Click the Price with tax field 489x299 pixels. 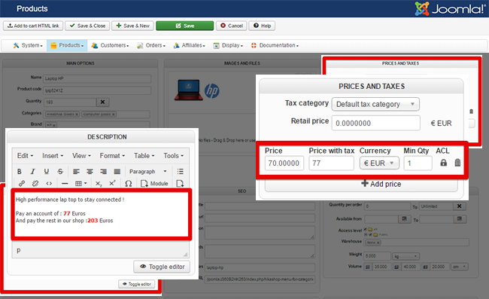pos(331,163)
